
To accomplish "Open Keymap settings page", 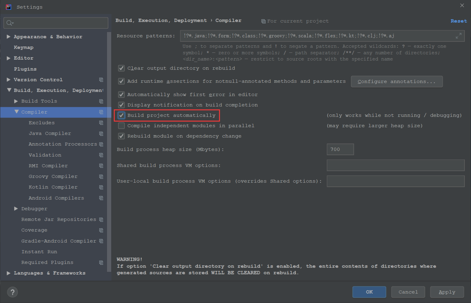I will coord(24,47).
